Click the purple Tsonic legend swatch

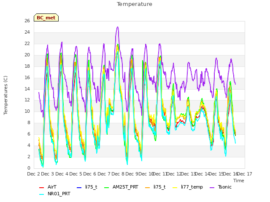212,188
